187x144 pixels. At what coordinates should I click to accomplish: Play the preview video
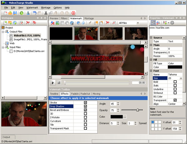click(x=52, y=83)
